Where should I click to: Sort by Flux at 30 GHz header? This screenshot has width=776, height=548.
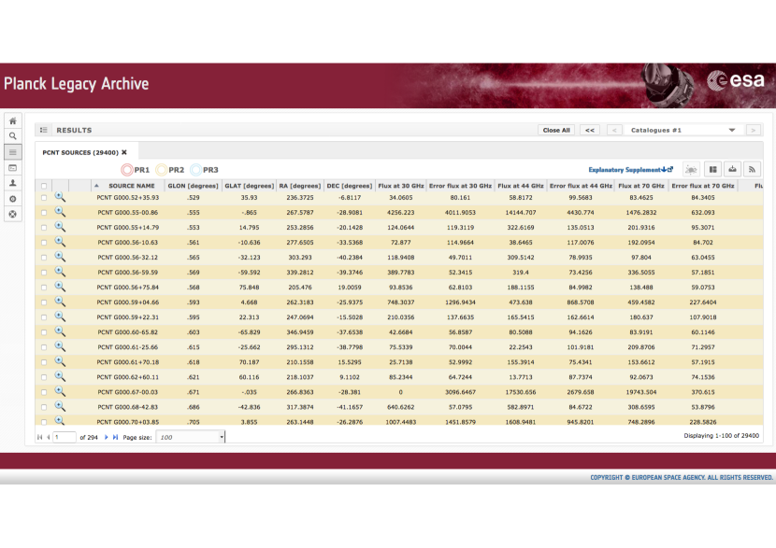tap(401, 186)
